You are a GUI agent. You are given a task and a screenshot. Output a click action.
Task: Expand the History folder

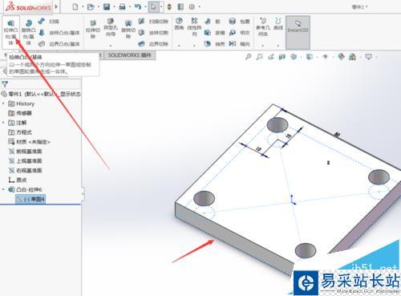click(x=3, y=103)
